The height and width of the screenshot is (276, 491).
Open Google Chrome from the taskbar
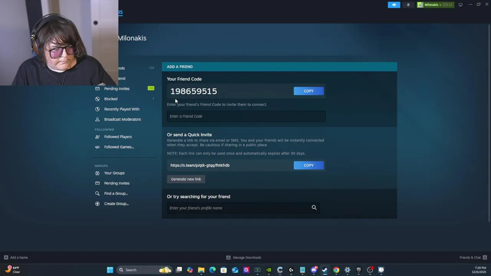pos(336,270)
